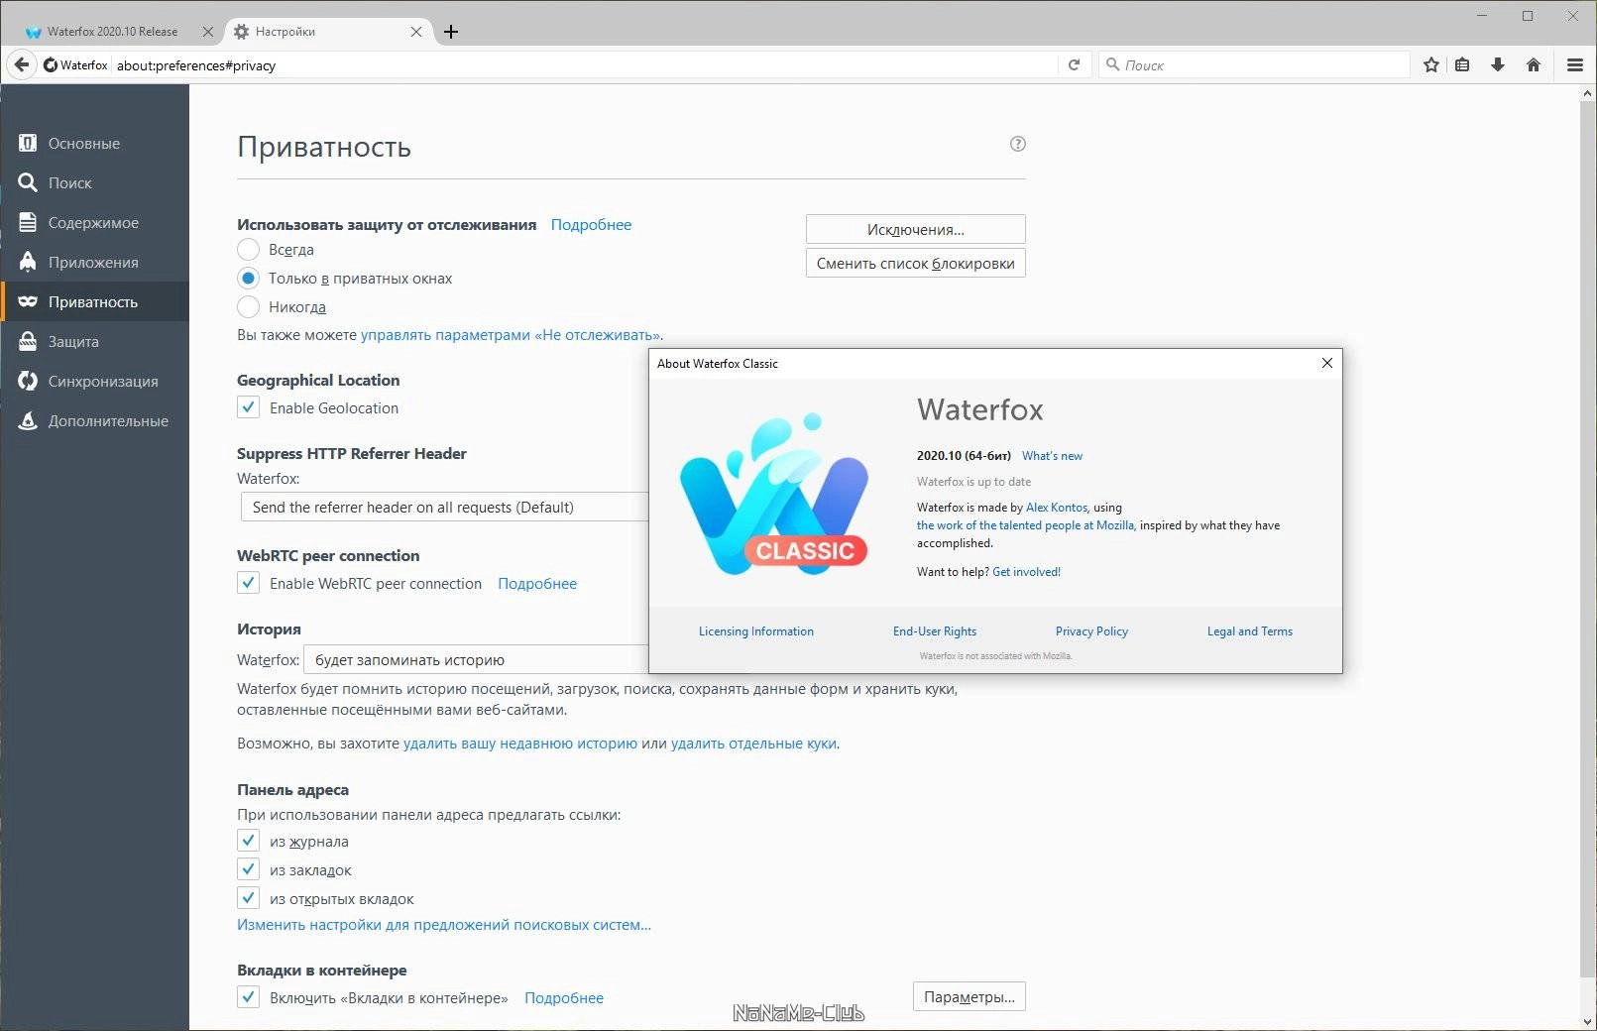1597x1031 pixels.
Task: Open Изменить настройки для предложений поисковых систем link
Action: (444, 924)
